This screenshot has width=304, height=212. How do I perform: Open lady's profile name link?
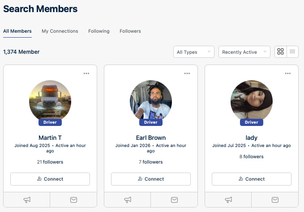click(252, 138)
